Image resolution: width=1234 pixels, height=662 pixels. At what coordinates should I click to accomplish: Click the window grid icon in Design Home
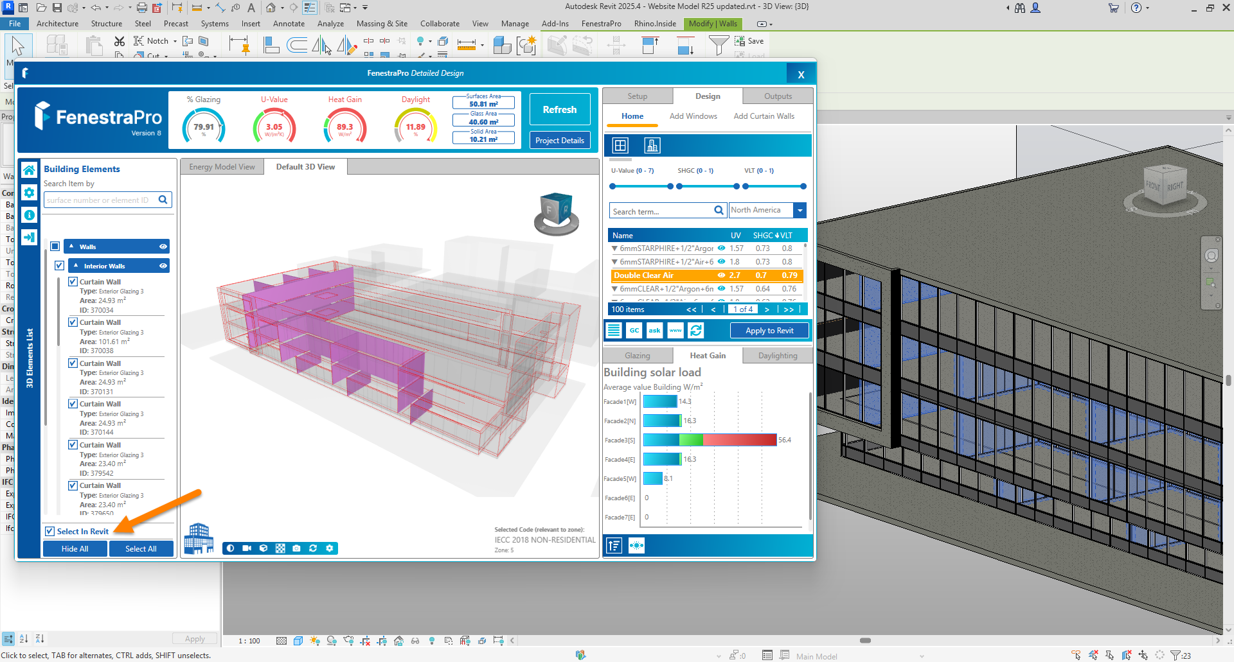[620, 146]
